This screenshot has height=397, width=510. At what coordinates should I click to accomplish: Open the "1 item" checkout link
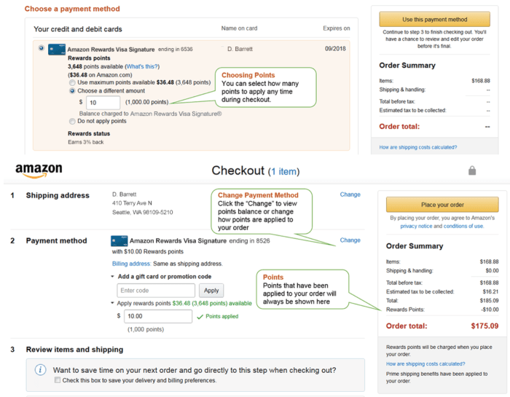pos(285,171)
